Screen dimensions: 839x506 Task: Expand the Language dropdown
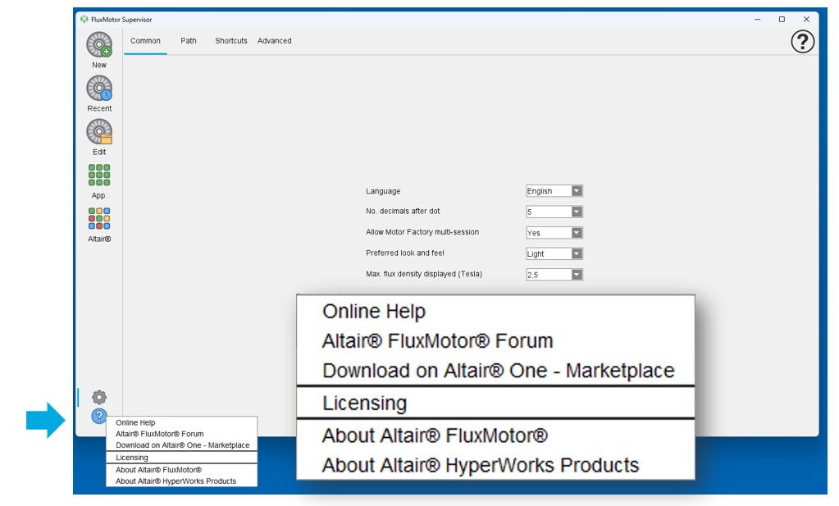pyautogui.click(x=577, y=191)
